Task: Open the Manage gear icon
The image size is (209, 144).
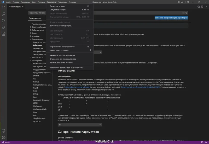Action: pos(4,138)
